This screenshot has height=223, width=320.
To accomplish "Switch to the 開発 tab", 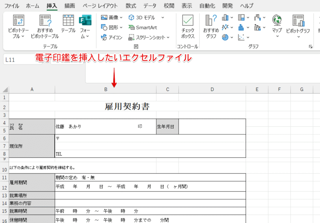I will pyautogui.click(x=227, y=6).
